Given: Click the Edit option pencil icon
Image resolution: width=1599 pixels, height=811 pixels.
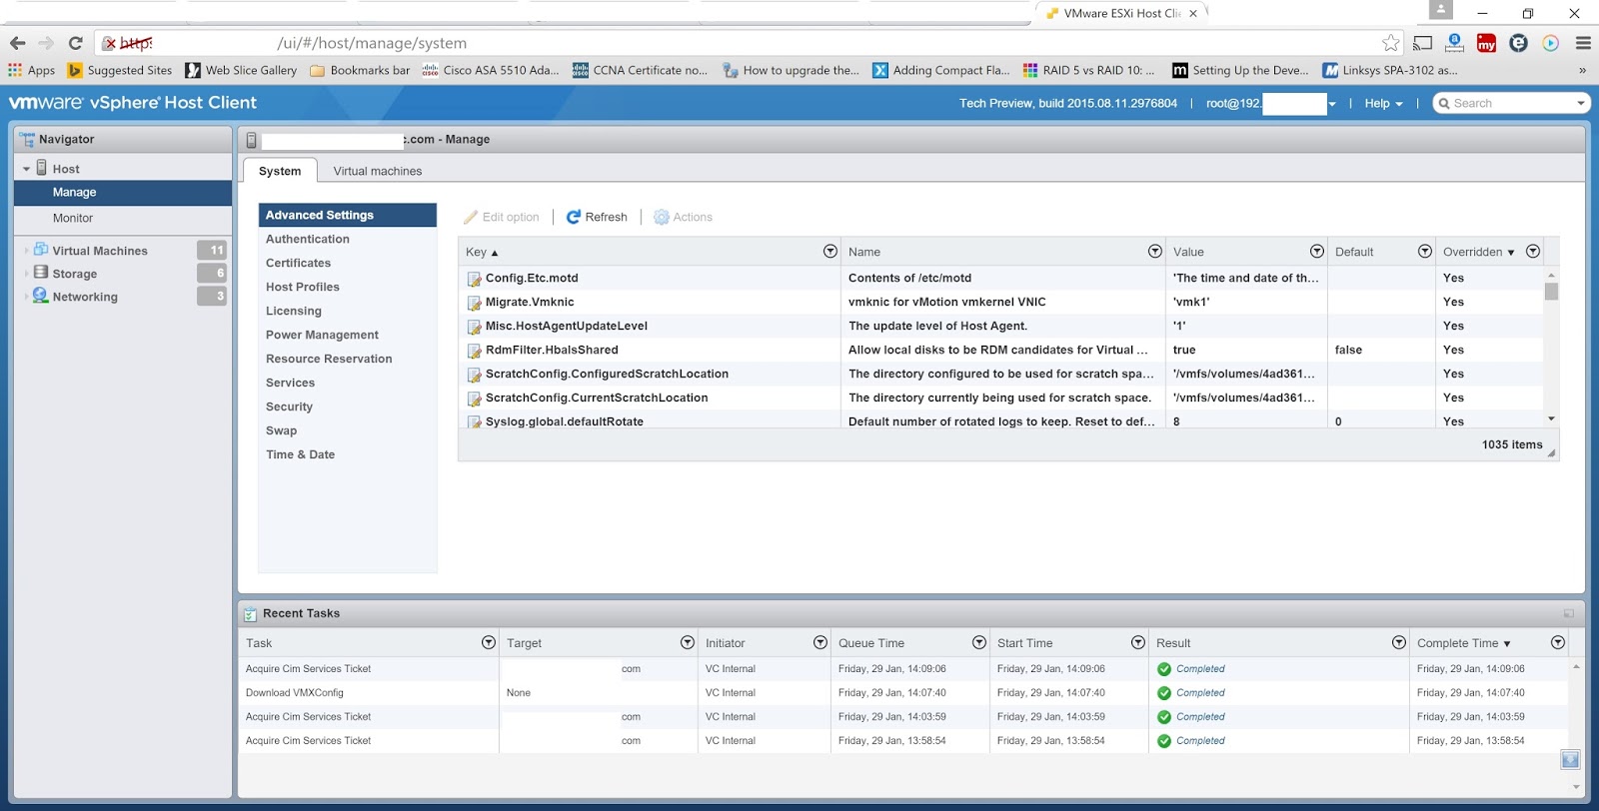Looking at the screenshot, I should [471, 217].
